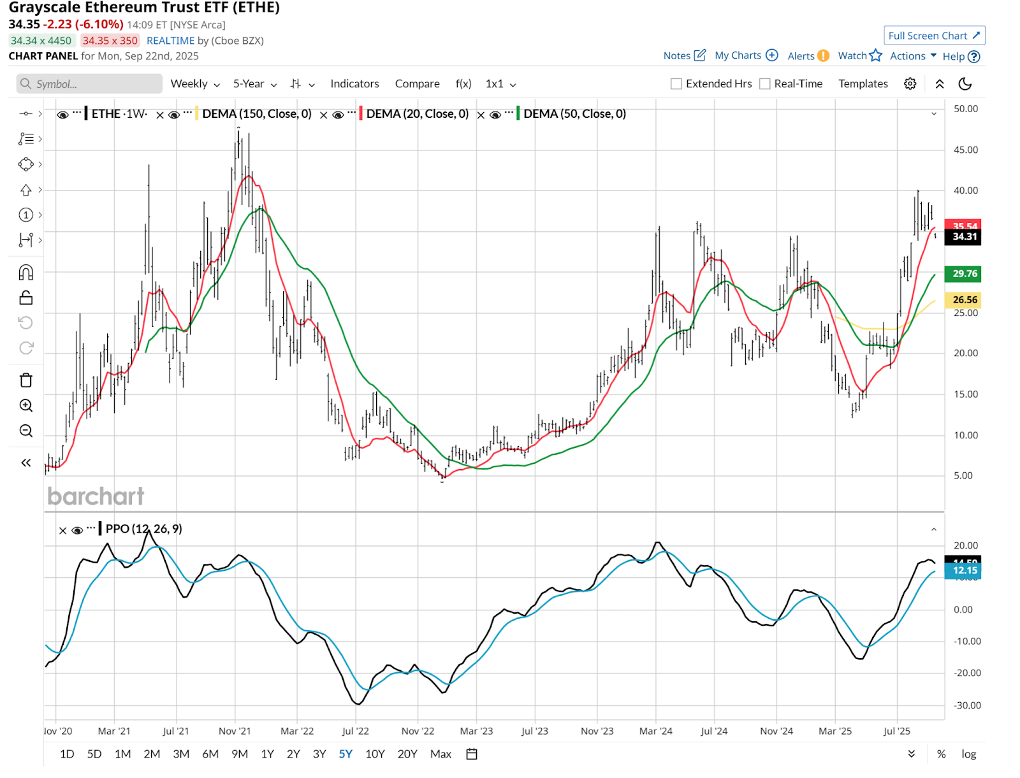Click the green DEMA 50 color bar

[518, 113]
